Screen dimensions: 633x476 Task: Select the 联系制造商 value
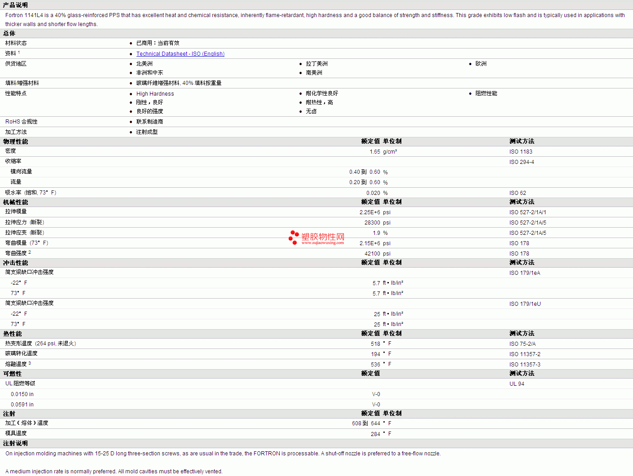149,122
